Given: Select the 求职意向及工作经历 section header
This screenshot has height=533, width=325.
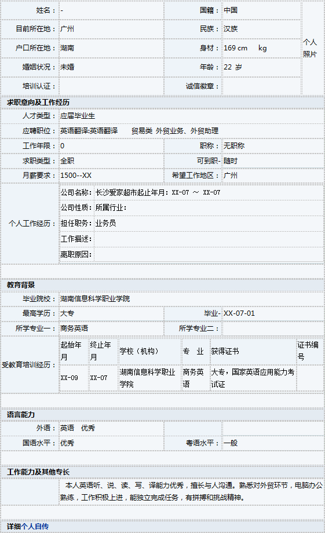Looking at the screenshot, I should (38, 103).
